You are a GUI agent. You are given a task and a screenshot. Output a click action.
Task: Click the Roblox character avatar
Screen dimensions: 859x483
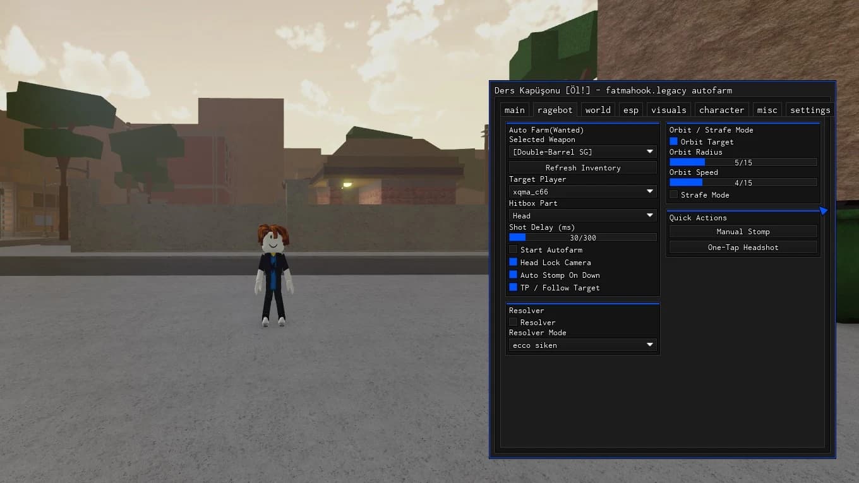[x=273, y=275]
